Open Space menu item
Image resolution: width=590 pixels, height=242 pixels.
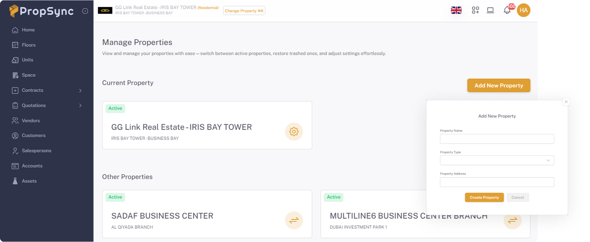coord(29,75)
